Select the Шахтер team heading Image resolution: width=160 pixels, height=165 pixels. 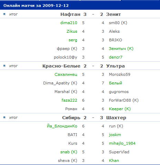pos(116,118)
